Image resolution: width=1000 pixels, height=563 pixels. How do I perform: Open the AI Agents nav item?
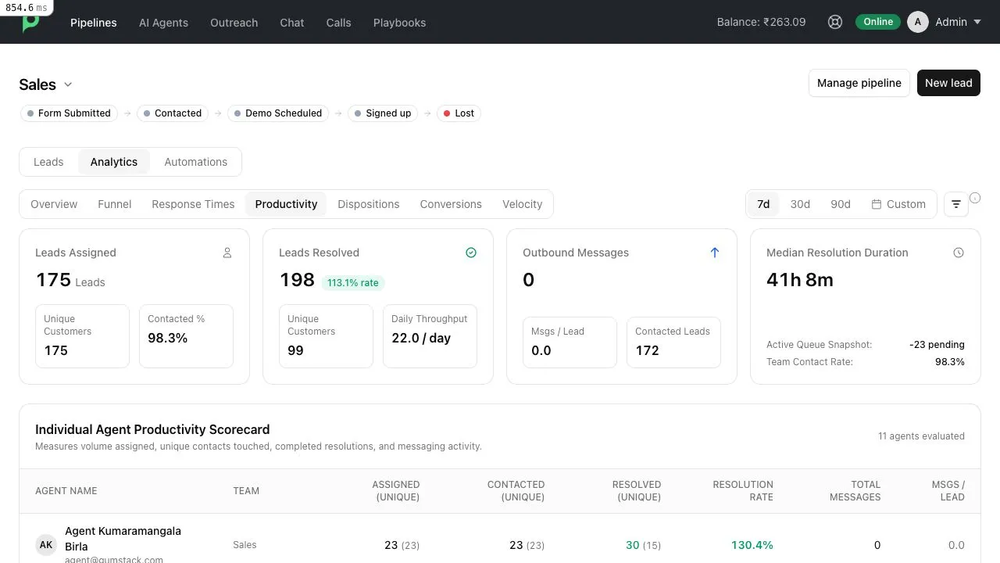click(x=163, y=23)
